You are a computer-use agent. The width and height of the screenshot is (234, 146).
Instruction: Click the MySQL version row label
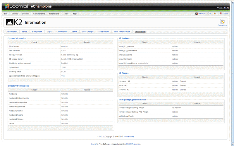[x=16, y=55]
